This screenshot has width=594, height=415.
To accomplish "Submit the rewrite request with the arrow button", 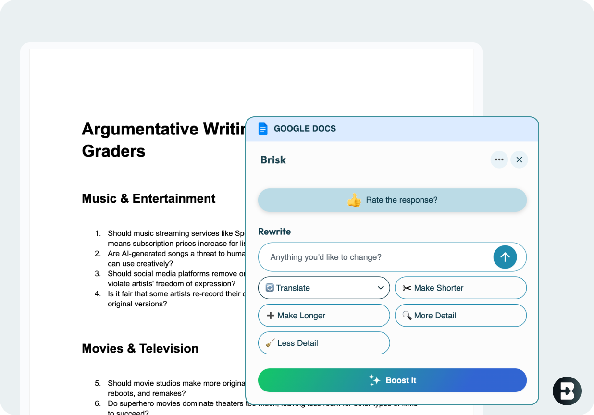I will 505,257.
